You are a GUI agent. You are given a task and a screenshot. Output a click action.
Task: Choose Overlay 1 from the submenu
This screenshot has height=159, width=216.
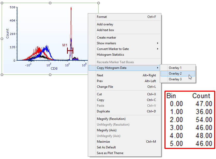point(175,68)
